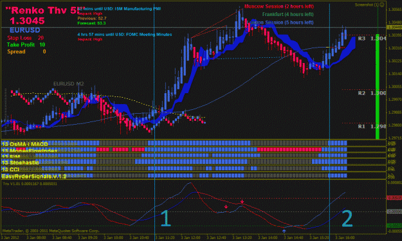Image resolution: width=402 pixels, height=241 pixels.
Task: Click the "3 Jan 16:00" time axis label
Action: point(345,238)
